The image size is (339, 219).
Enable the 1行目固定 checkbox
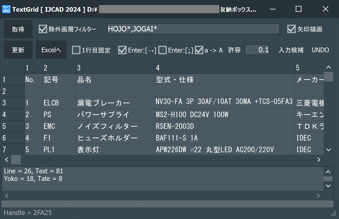(76, 50)
